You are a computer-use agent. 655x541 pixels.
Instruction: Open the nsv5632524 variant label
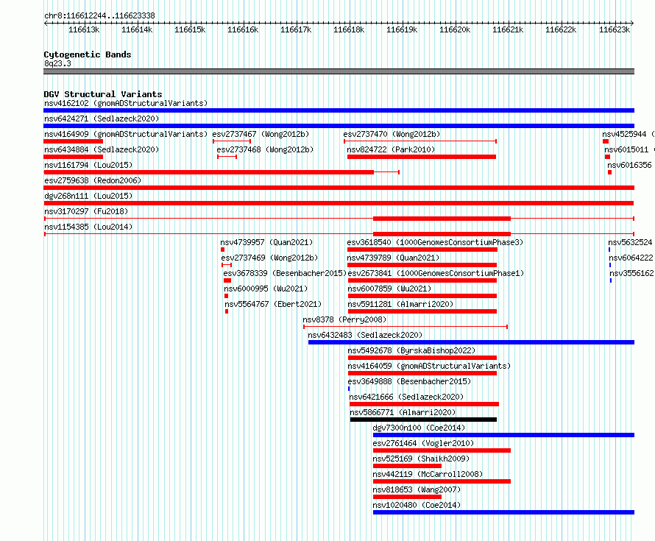pyautogui.click(x=630, y=242)
